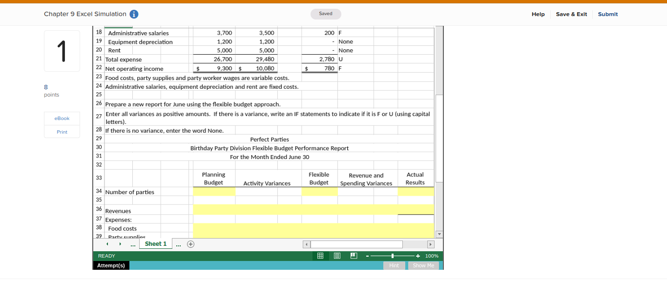The height and width of the screenshot is (281, 667).
Task: Click the Net operating income label
Action: pos(134,69)
